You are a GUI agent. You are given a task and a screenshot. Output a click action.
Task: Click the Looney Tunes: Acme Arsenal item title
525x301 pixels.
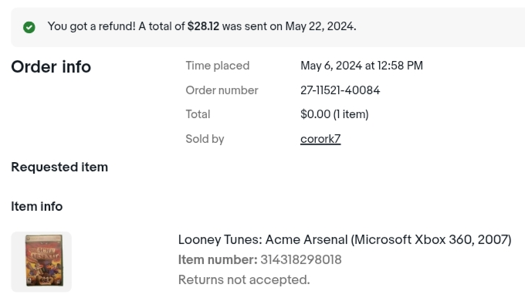pos(344,240)
